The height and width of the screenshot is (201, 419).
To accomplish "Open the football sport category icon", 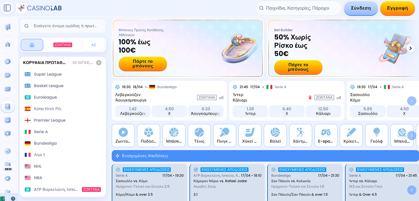I will [x=149, y=135].
